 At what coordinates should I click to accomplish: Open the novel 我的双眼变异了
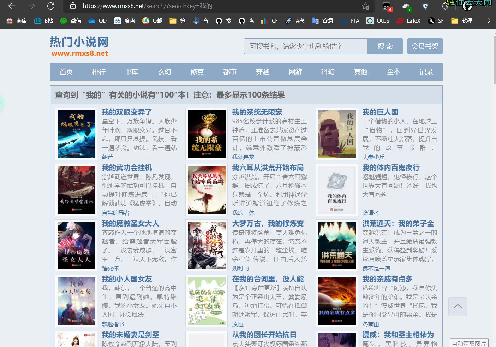[x=127, y=112]
